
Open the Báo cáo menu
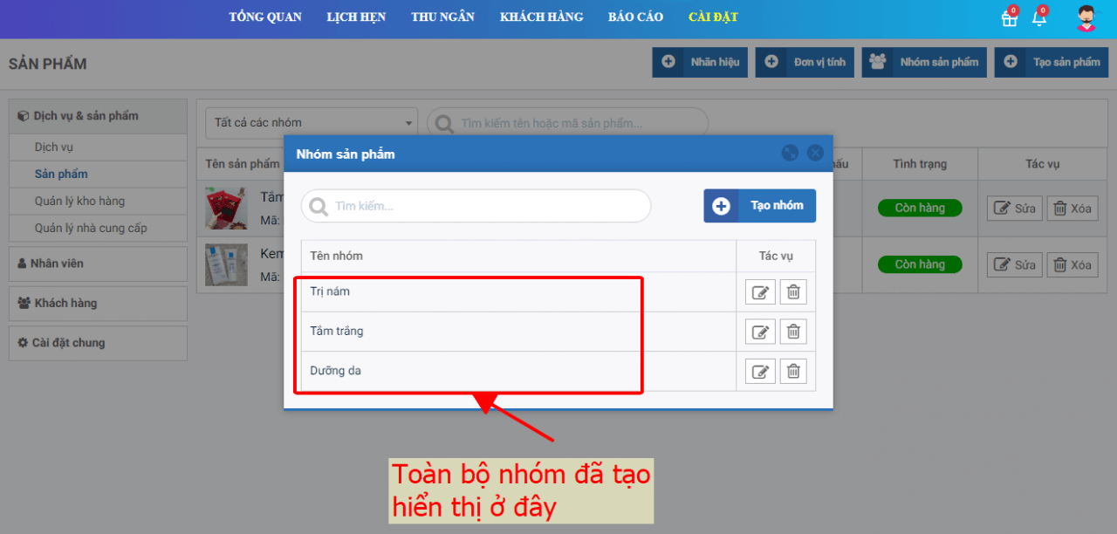pos(635,17)
